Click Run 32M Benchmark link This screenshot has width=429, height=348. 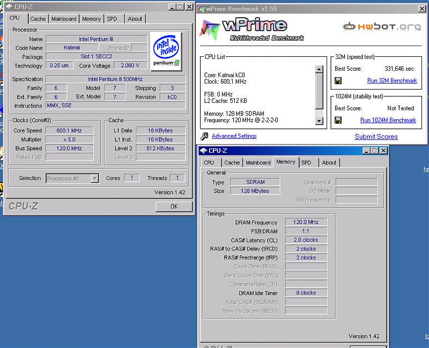pyautogui.click(x=392, y=81)
